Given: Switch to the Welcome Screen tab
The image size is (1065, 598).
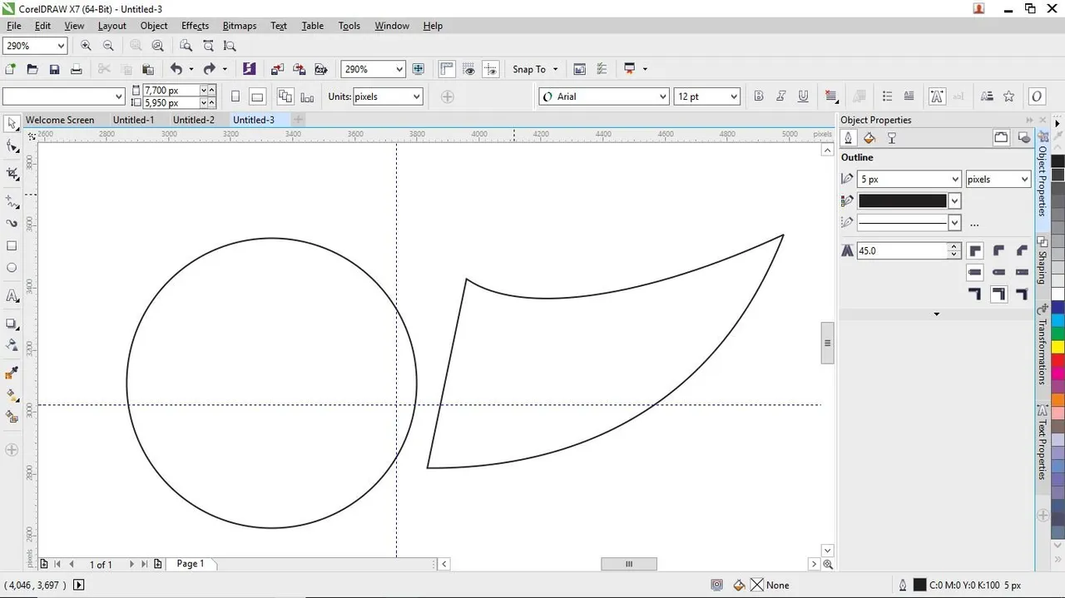Looking at the screenshot, I should 60,120.
